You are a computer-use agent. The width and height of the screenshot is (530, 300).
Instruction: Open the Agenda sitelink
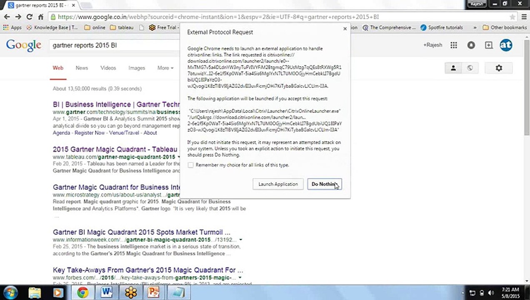61,133
